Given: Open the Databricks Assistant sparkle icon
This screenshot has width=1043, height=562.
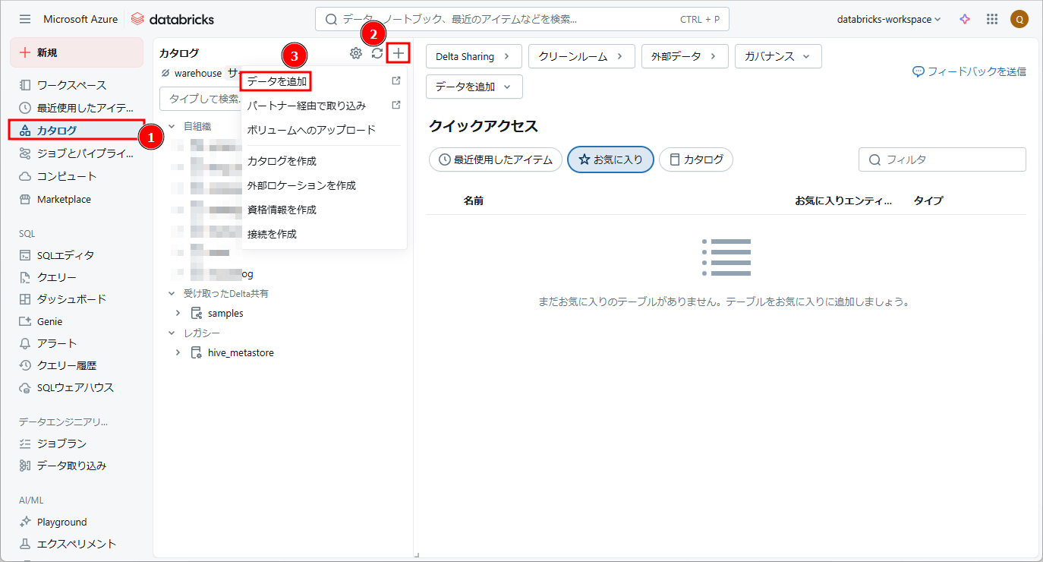Looking at the screenshot, I should coord(965,19).
